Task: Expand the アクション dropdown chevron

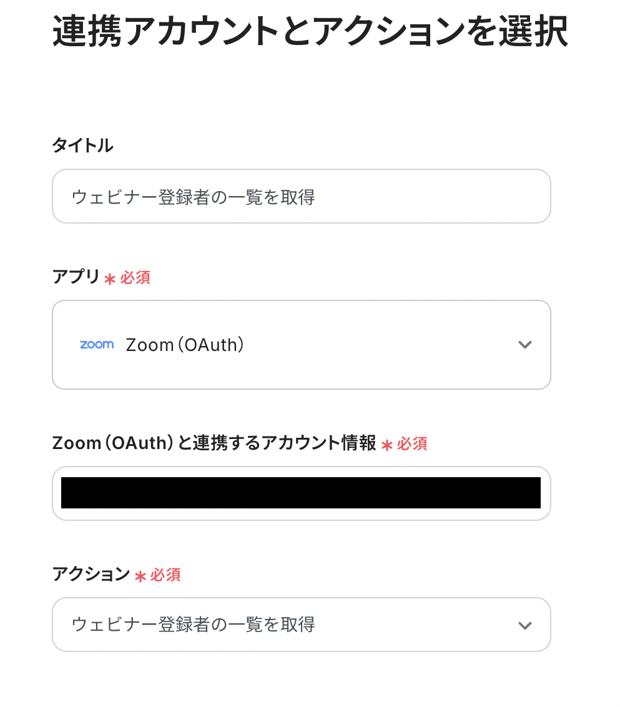Action: 524,625
